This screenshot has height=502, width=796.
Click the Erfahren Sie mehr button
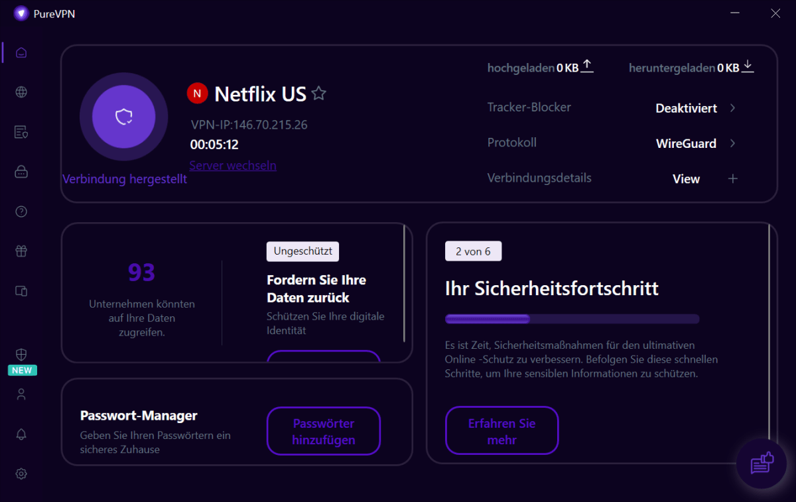point(501,431)
